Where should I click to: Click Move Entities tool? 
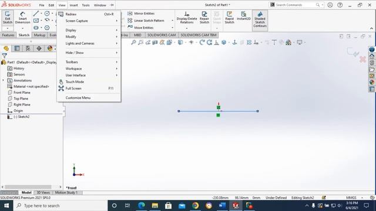[x=140, y=28]
